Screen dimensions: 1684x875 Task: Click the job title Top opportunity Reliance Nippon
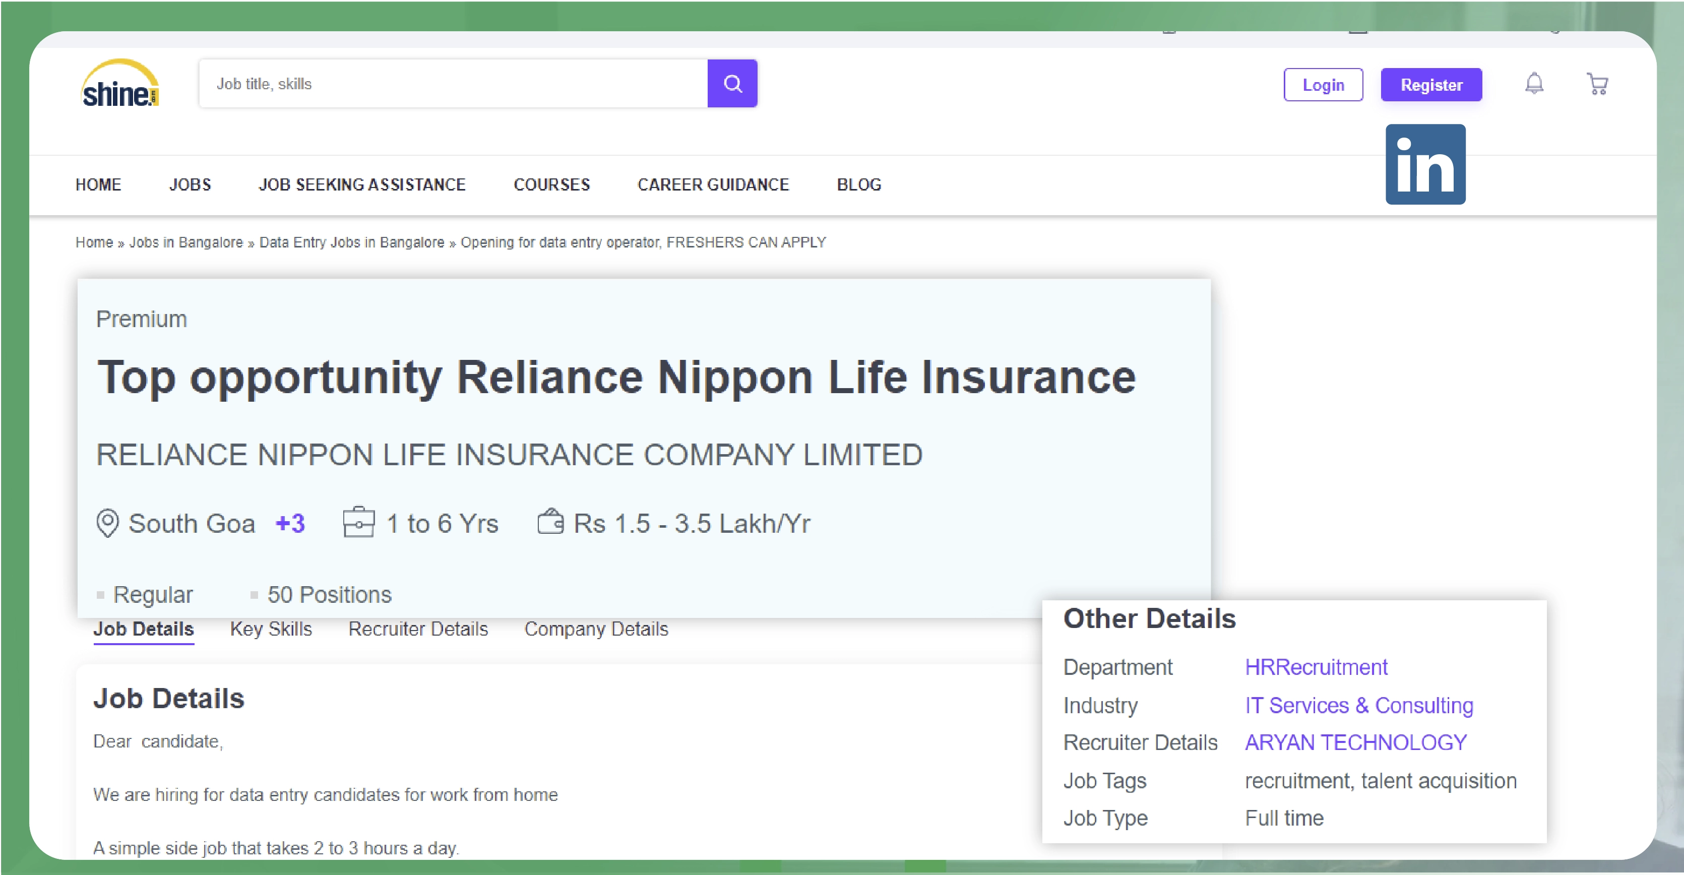616,379
